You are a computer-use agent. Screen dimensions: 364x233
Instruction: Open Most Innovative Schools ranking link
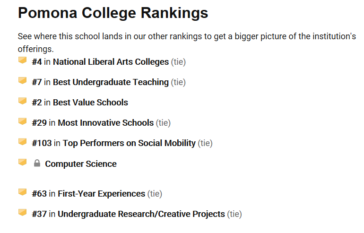105,123
